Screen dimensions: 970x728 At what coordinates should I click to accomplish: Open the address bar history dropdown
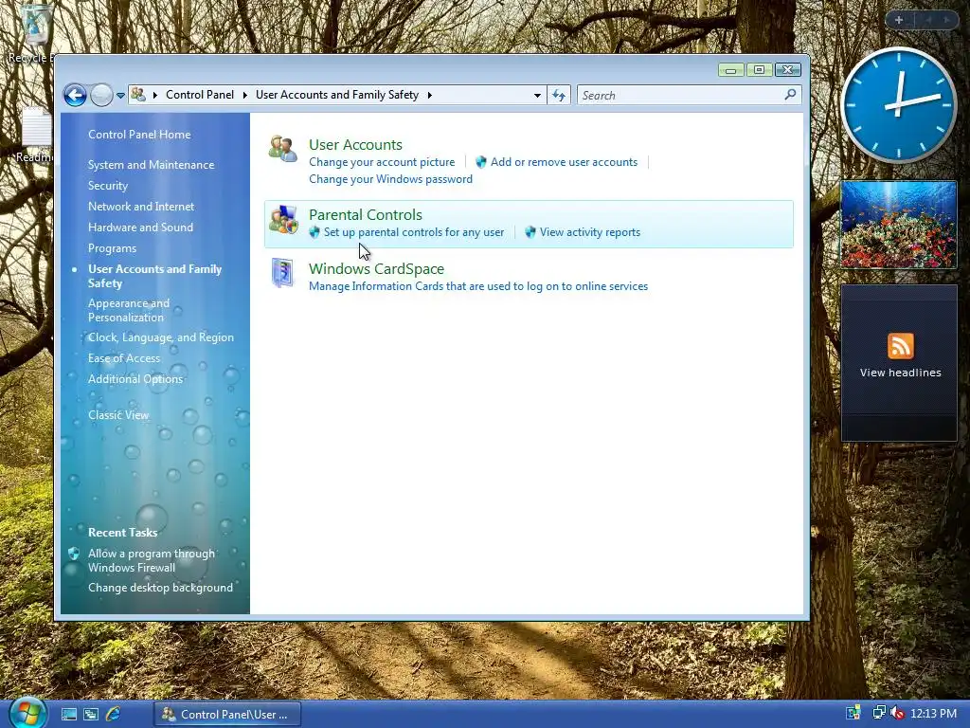(537, 96)
